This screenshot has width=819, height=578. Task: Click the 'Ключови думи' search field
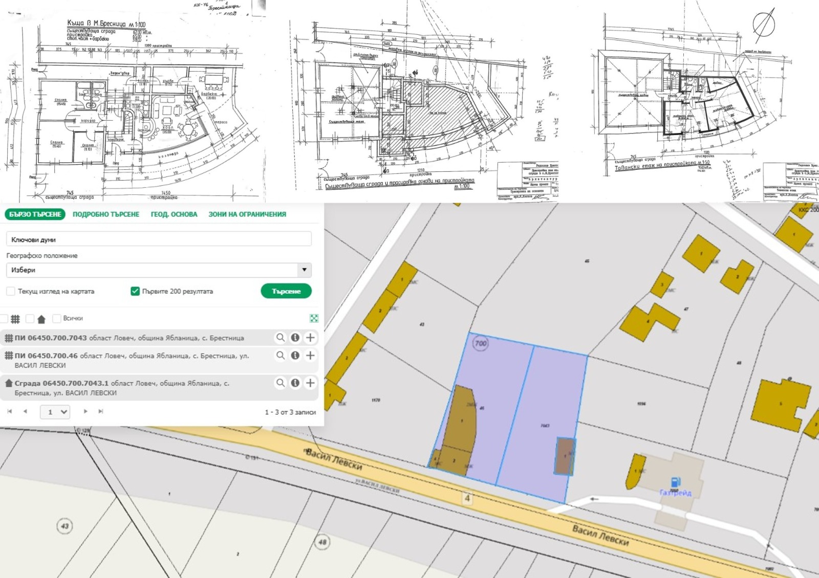click(x=158, y=239)
